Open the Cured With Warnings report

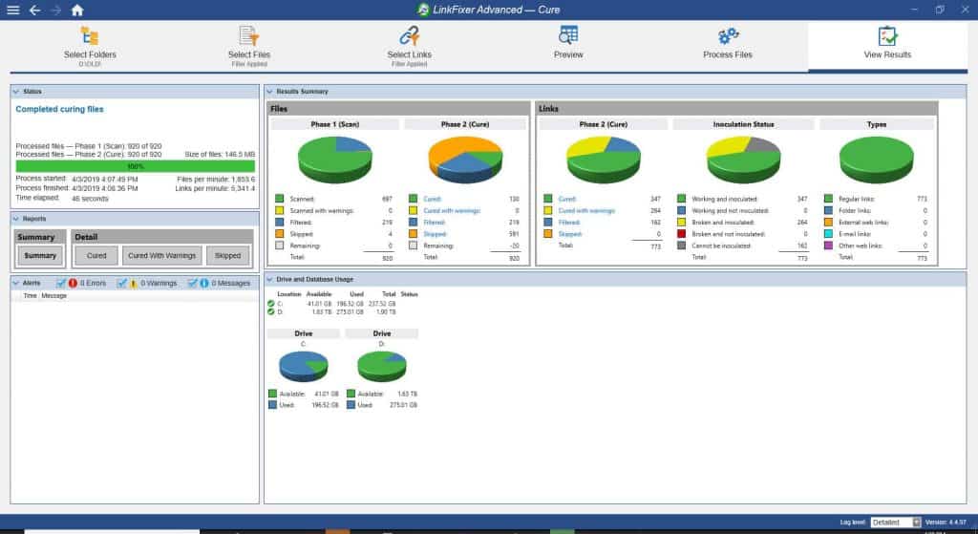[161, 256]
